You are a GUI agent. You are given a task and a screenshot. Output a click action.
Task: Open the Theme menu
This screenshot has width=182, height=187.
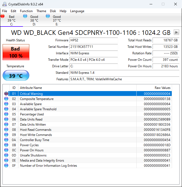41,11
